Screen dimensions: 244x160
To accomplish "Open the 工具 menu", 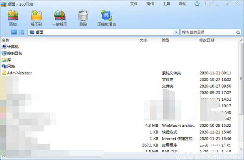I will coord(166,4).
